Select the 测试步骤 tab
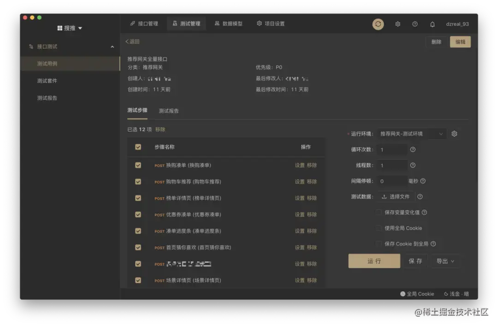This screenshot has width=498, height=326. pyautogui.click(x=137, y=110)
